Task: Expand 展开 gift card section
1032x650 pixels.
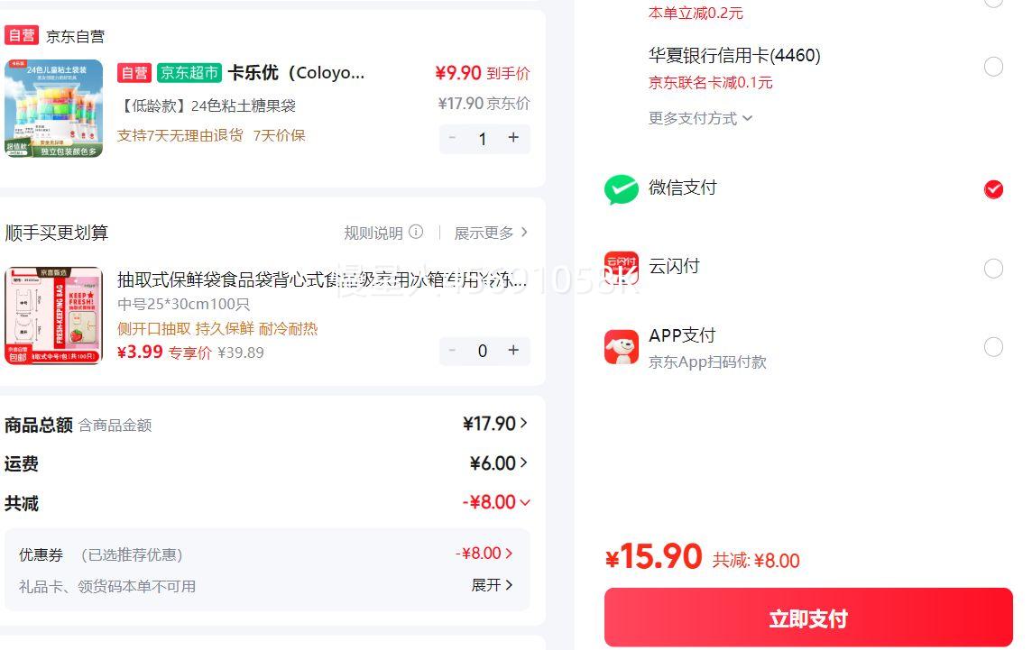Action: coord(492,585)
